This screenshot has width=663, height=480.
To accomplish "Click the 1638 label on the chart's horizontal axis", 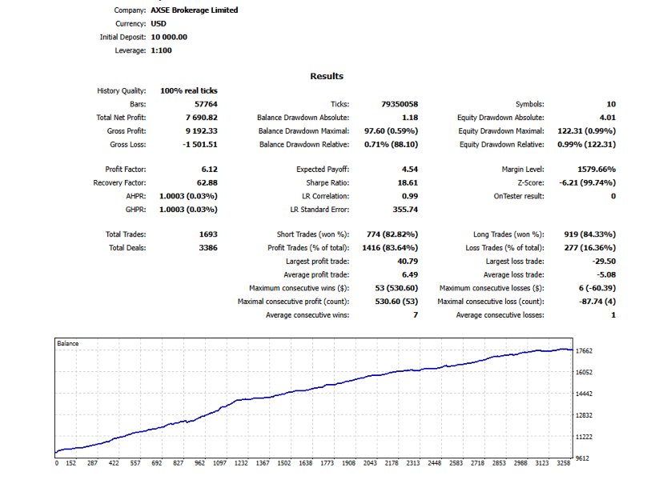I will 305,463.
